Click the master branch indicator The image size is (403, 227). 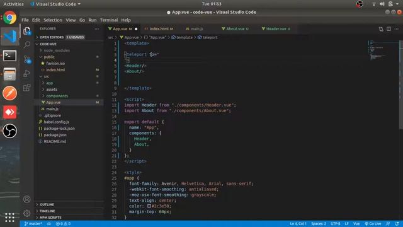[x=33, y=224]
